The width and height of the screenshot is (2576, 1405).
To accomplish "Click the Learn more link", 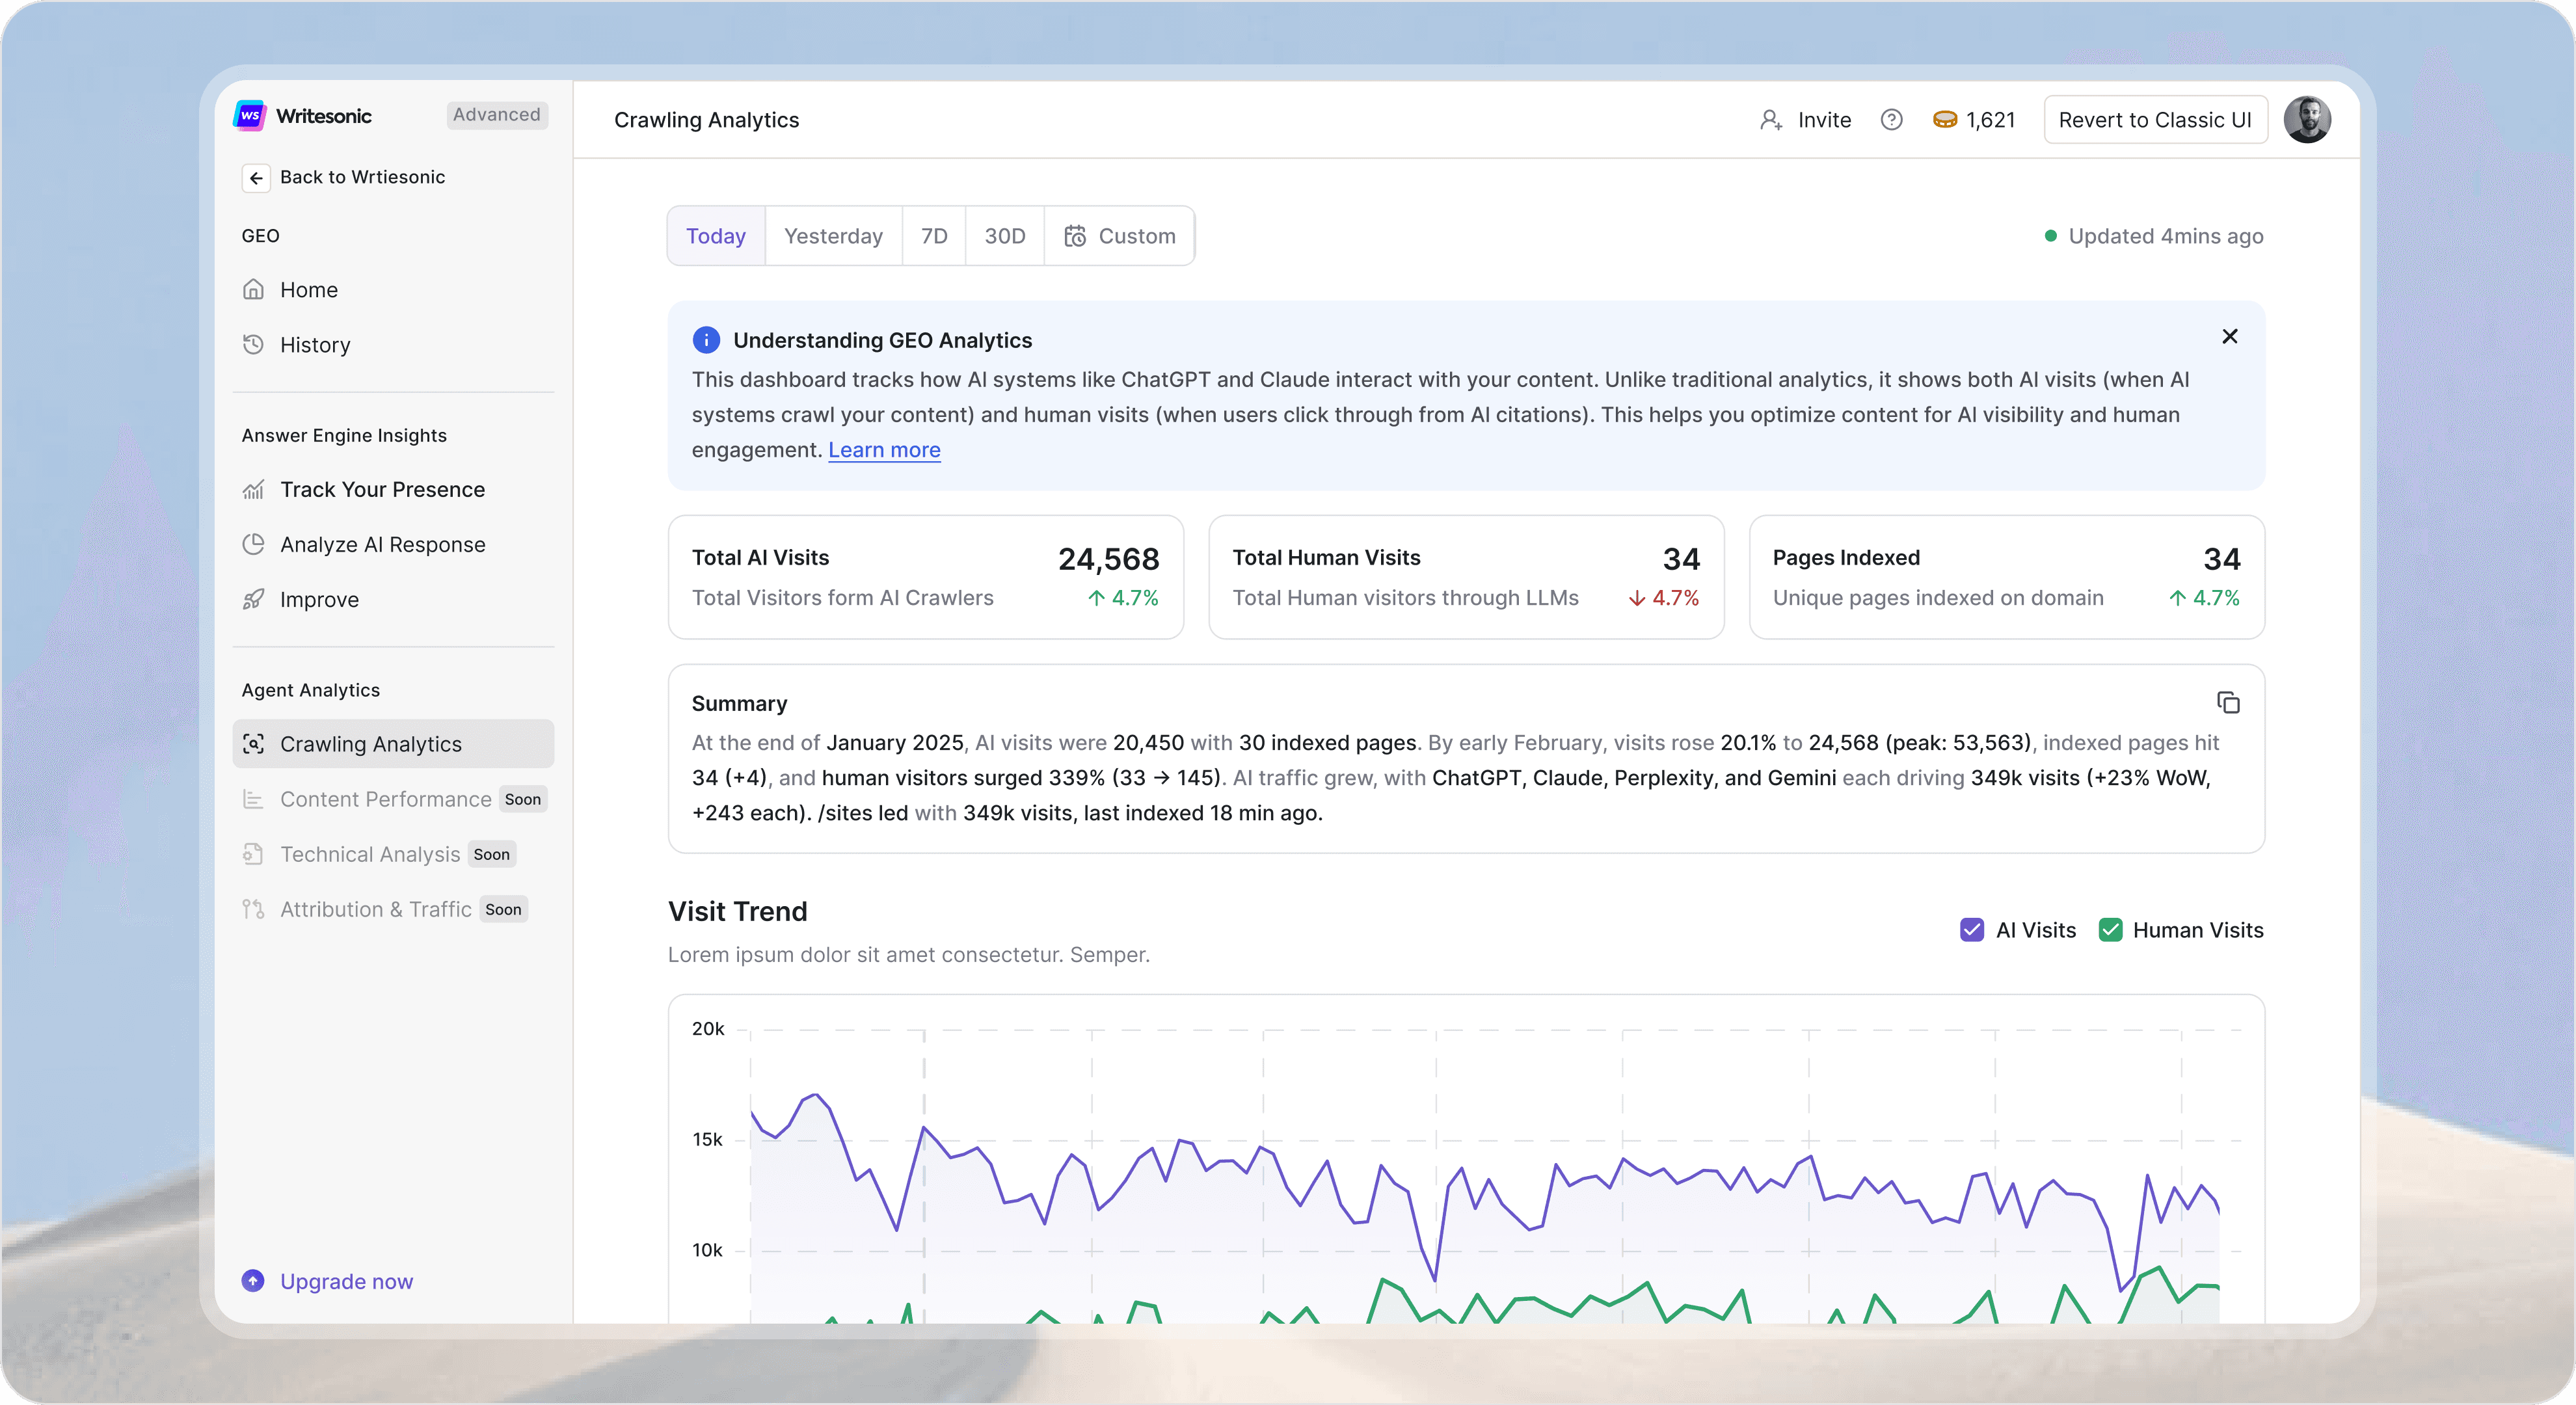I will click(884, 450).
